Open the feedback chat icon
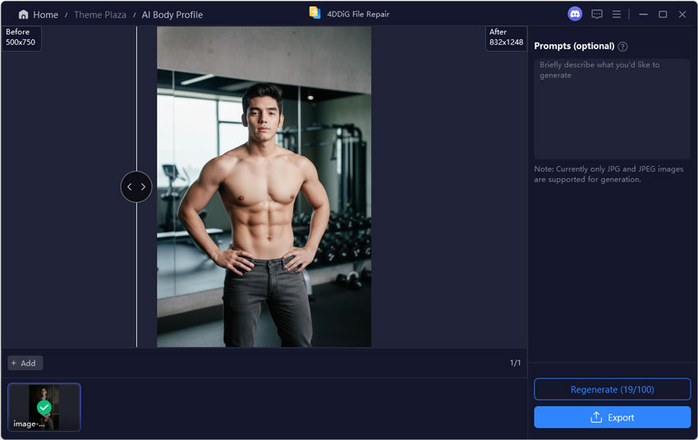698x440 pixels. [597, 14]
